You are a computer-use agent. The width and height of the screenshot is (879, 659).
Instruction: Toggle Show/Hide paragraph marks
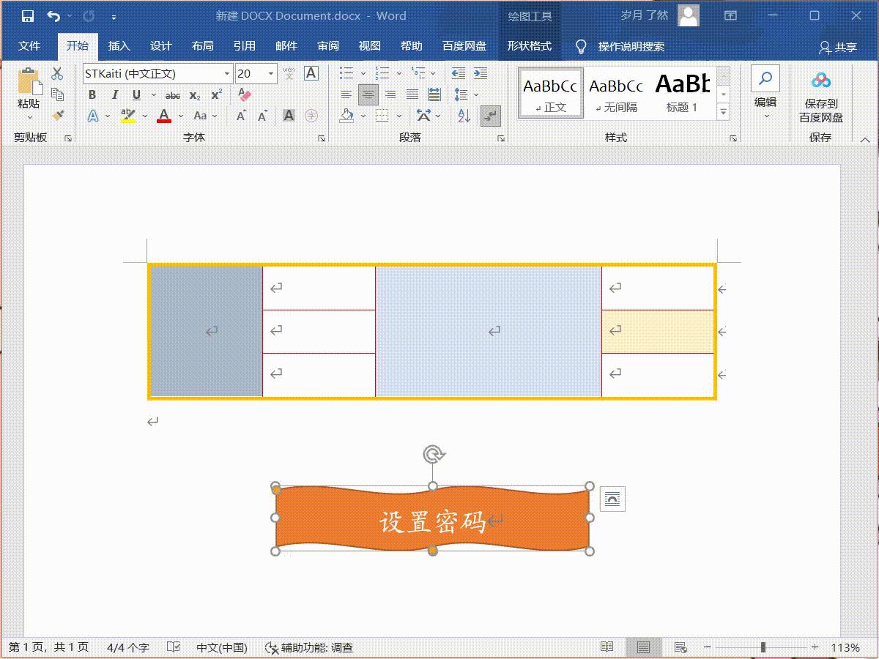coord(491,116)
